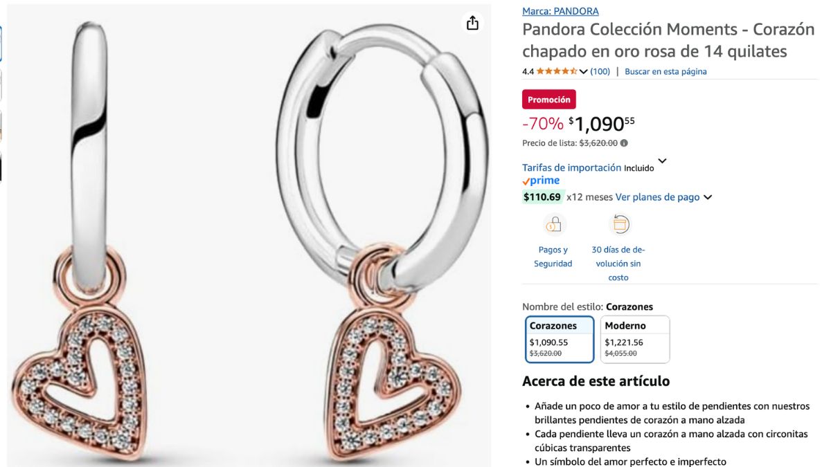Image resolution: width=831 pixels, height=467 pixels.
Task: Open the 100 reviews count link
Action: pos(600,71)
